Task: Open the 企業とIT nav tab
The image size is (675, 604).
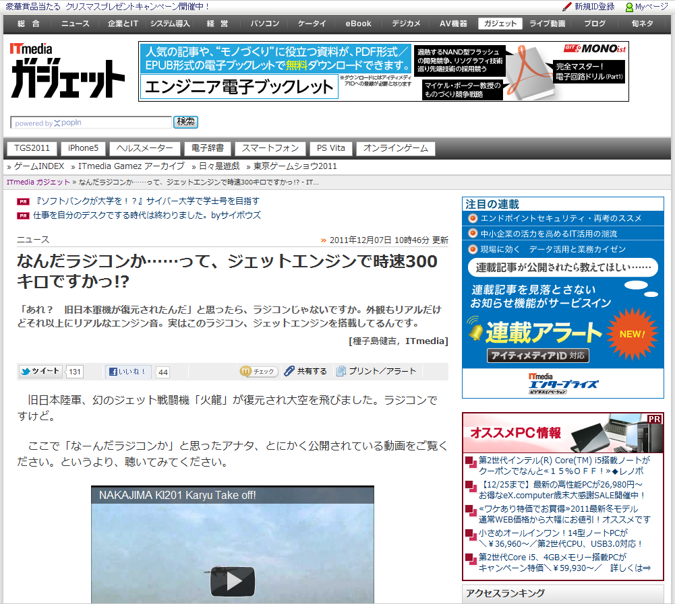Action: pos(123,24)
